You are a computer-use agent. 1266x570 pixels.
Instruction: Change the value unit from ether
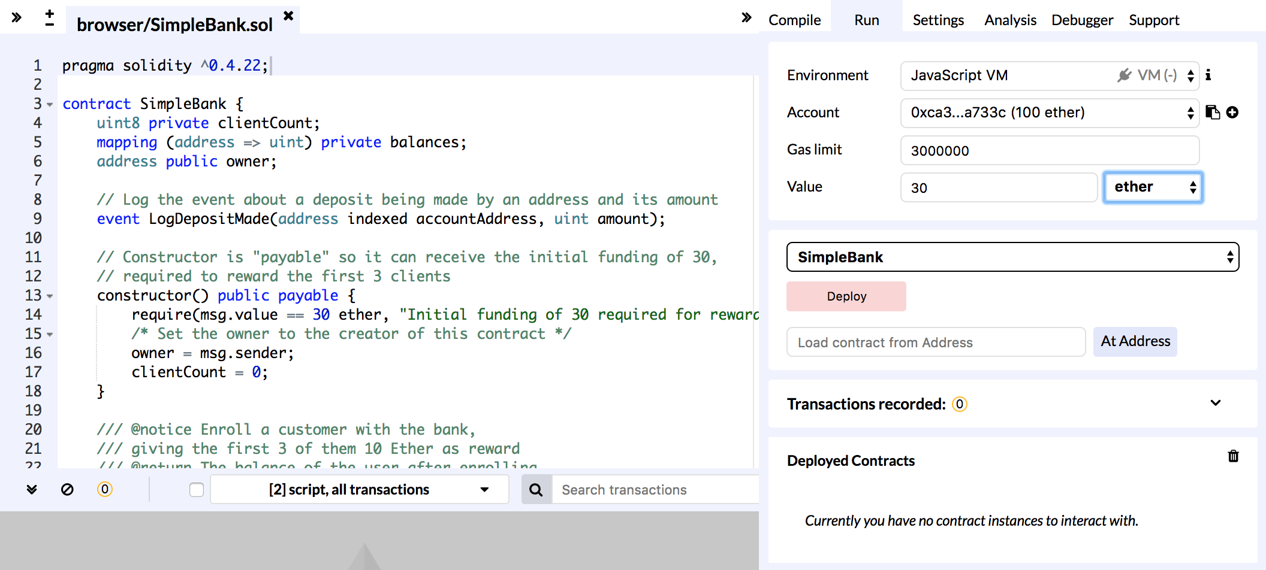(1152, 186)
